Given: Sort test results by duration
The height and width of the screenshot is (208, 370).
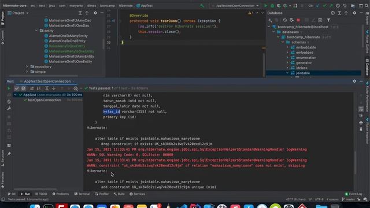Looking at the screenshot, I should click(39, 88).
